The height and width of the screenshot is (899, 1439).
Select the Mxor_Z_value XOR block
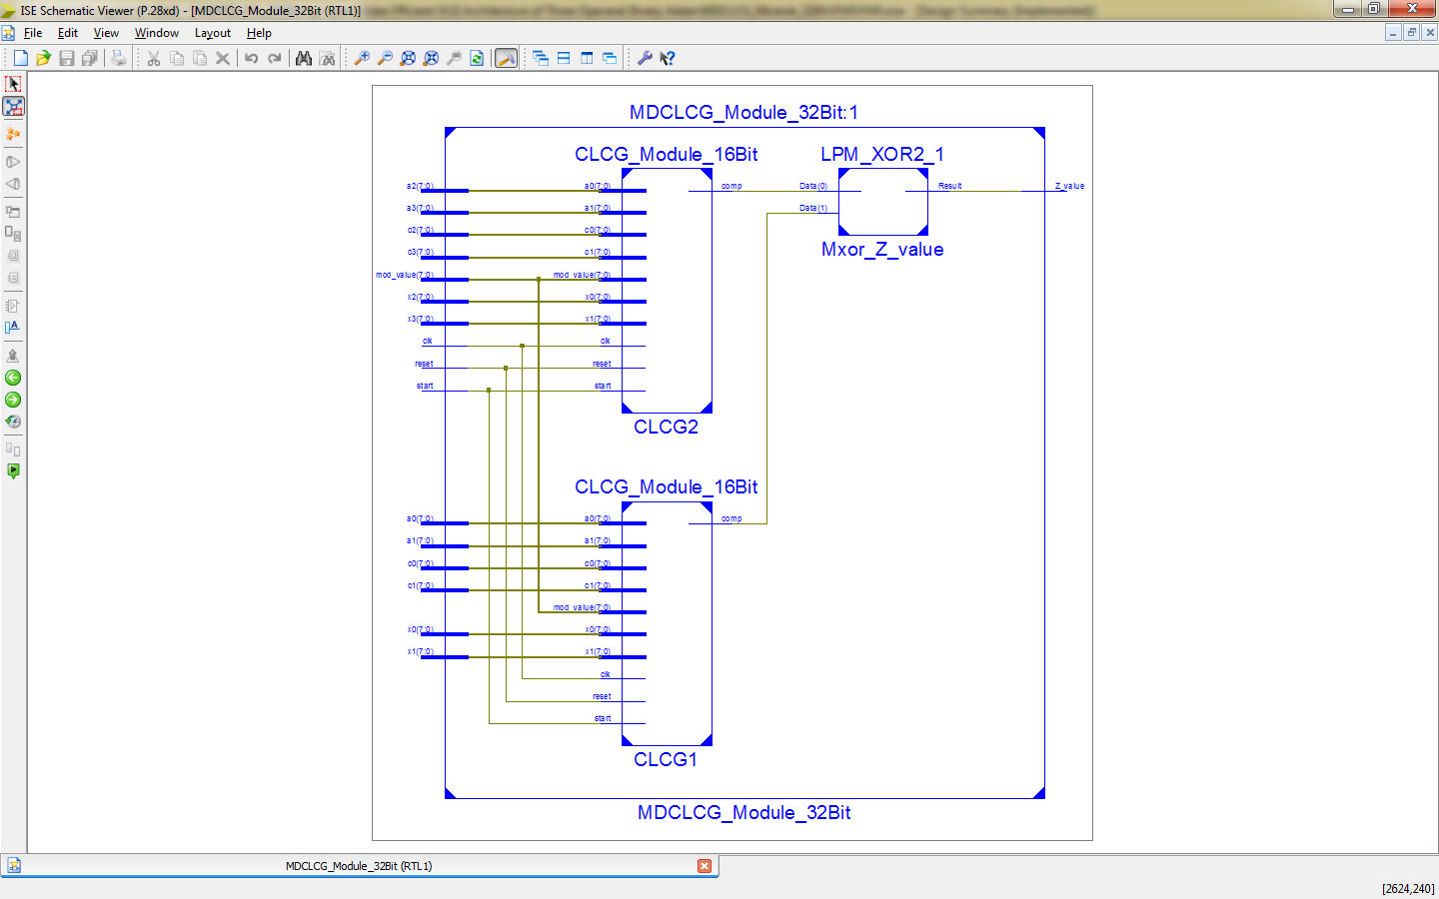[883, 202]
